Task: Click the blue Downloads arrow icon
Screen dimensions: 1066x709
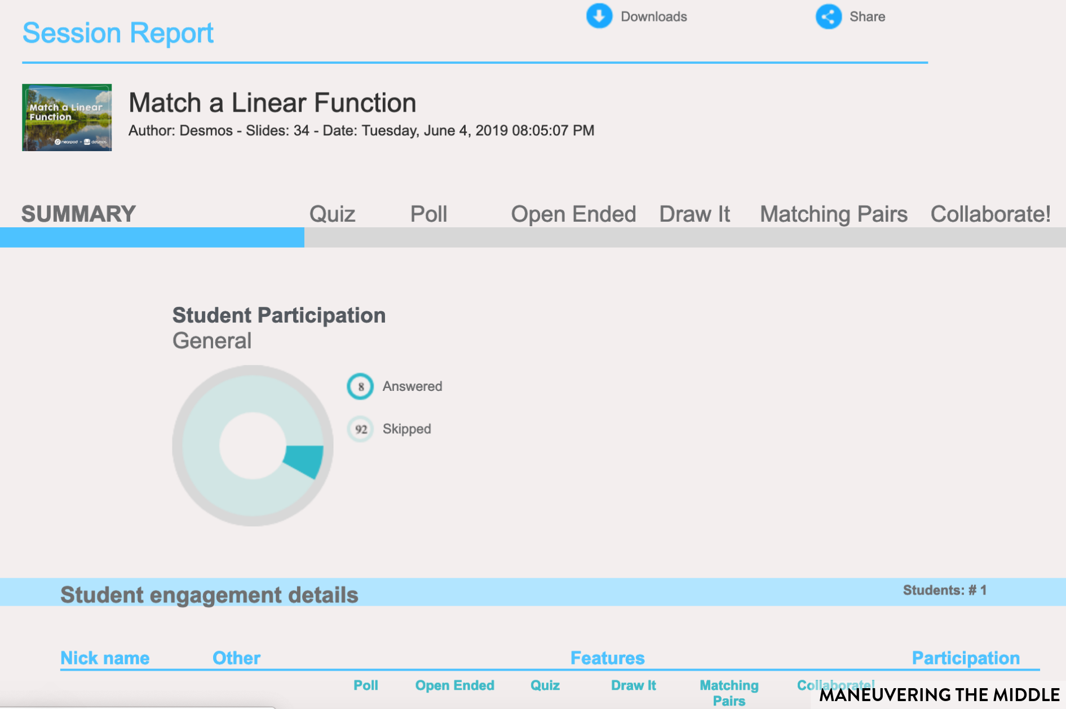Action: point(599,16)
